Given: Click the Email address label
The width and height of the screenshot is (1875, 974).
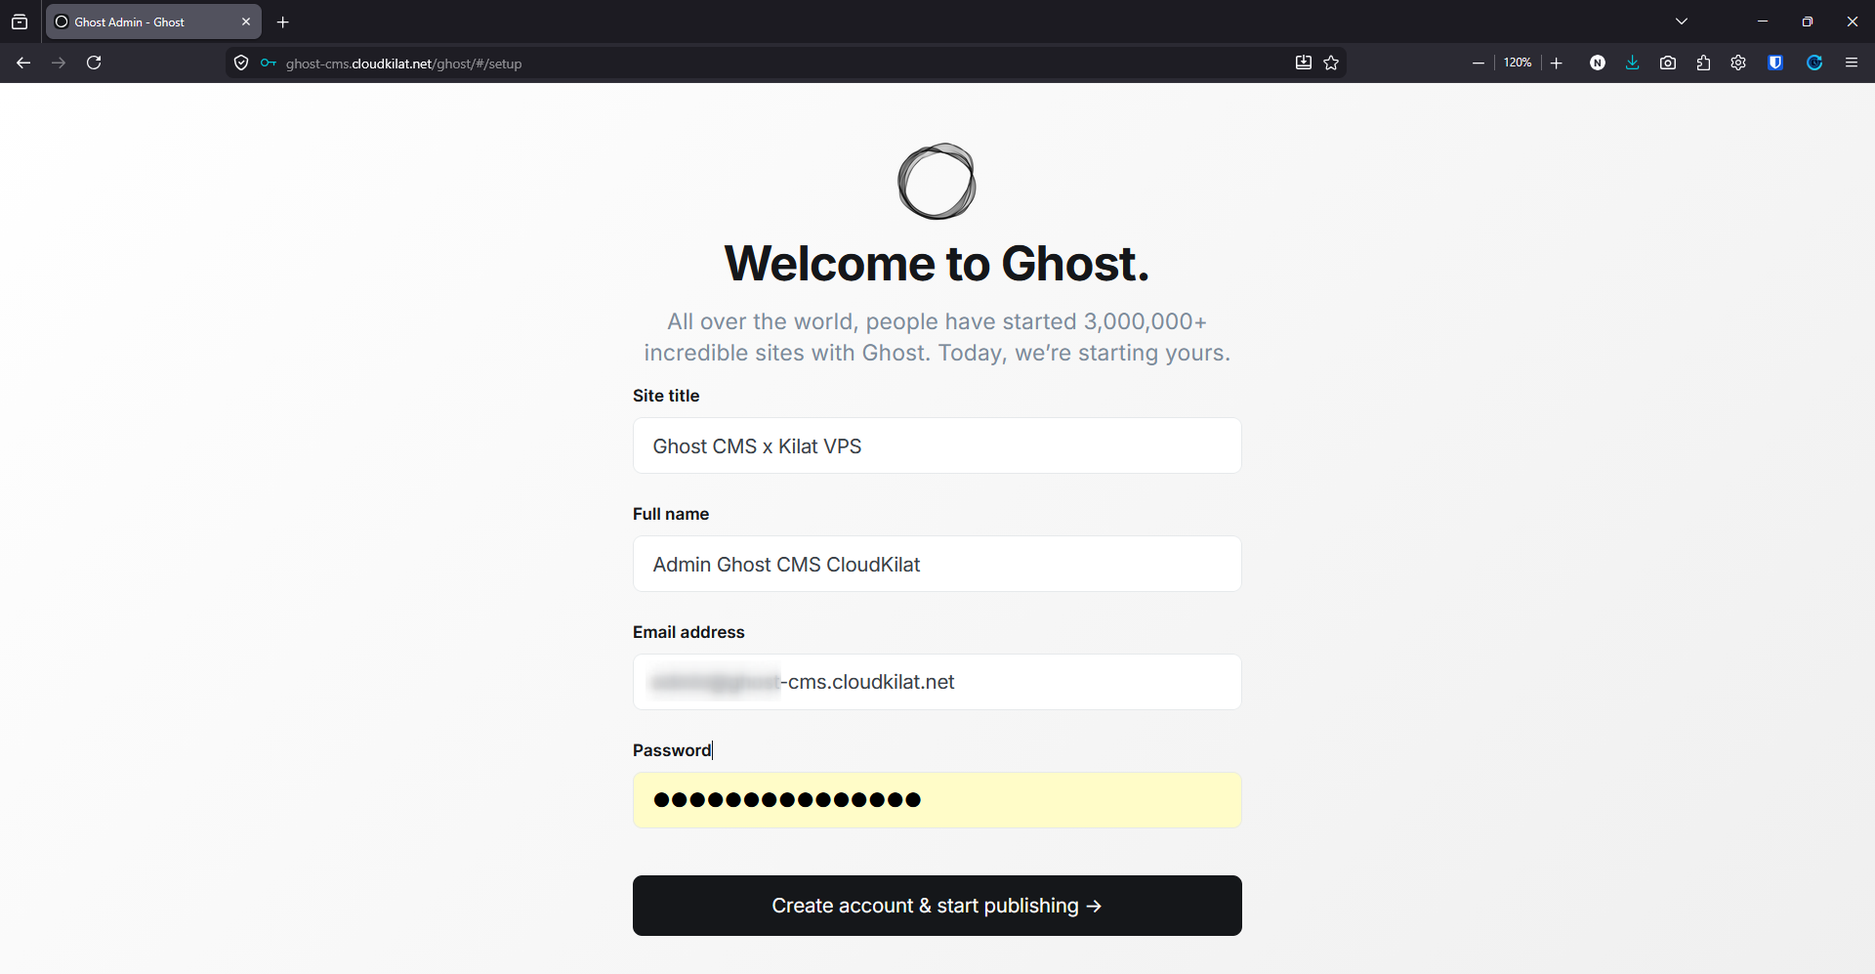Looking at the screenshot, I should (688, 632).
